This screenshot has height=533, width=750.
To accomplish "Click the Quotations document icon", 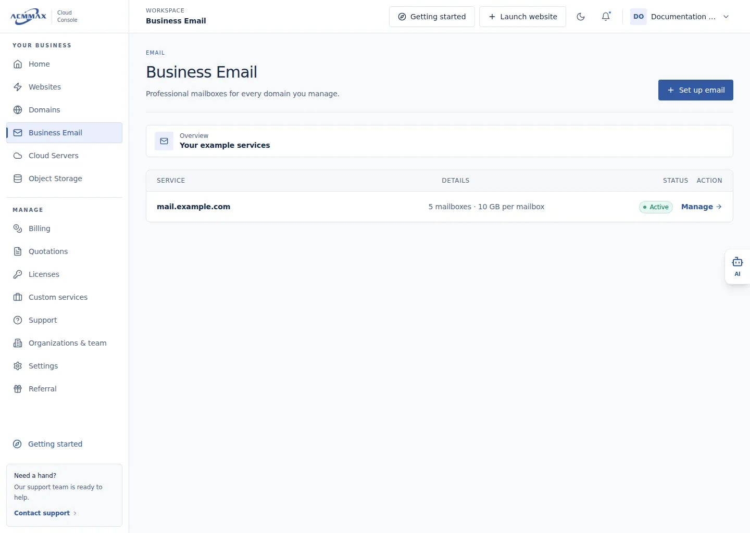I will pyautogui.click(x=18, y=251).
